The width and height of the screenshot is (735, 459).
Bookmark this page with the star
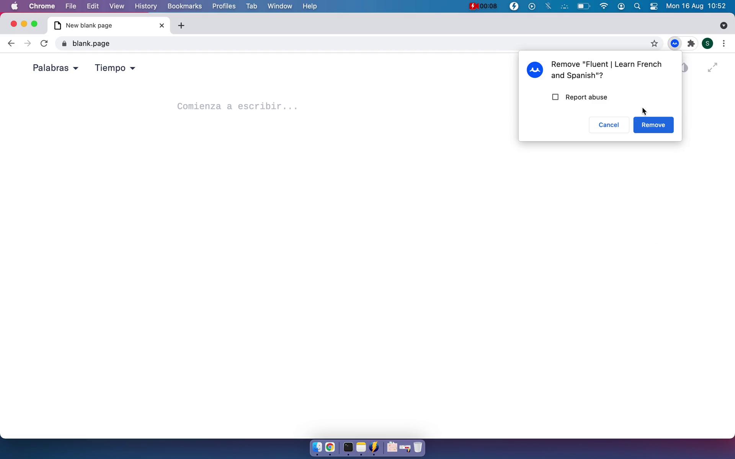[654, 44]
